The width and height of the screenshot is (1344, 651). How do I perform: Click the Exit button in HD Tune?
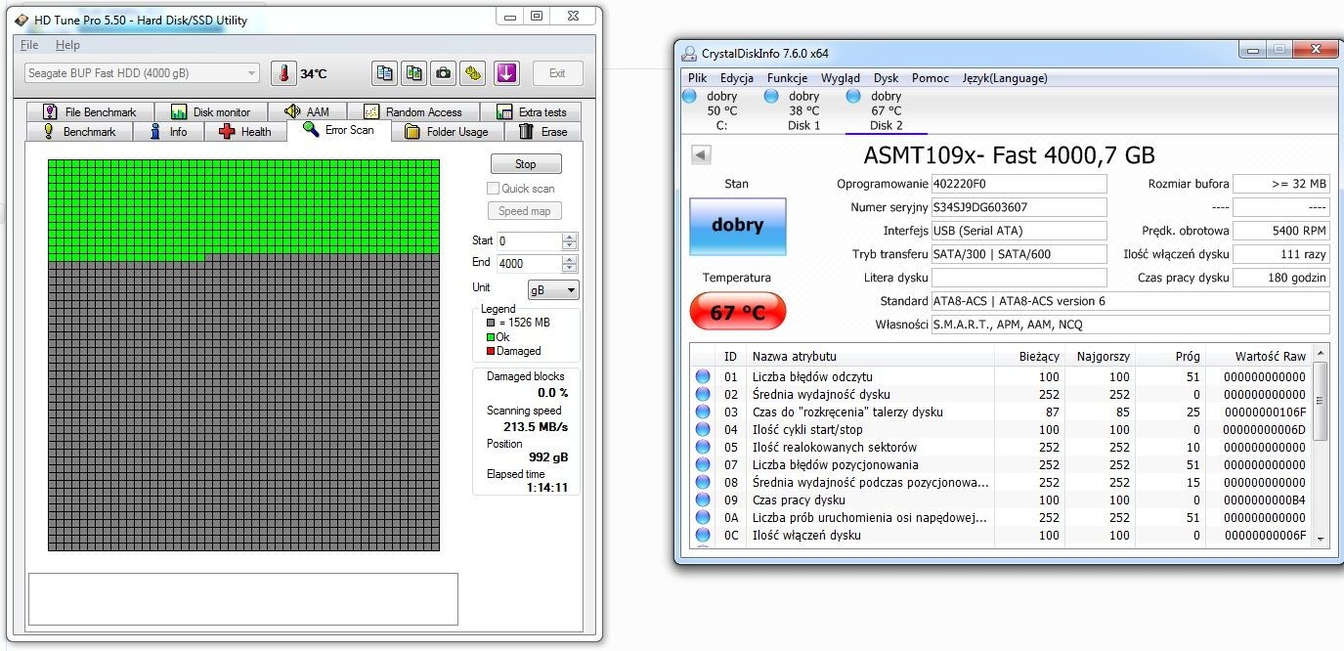click(557, 73)
